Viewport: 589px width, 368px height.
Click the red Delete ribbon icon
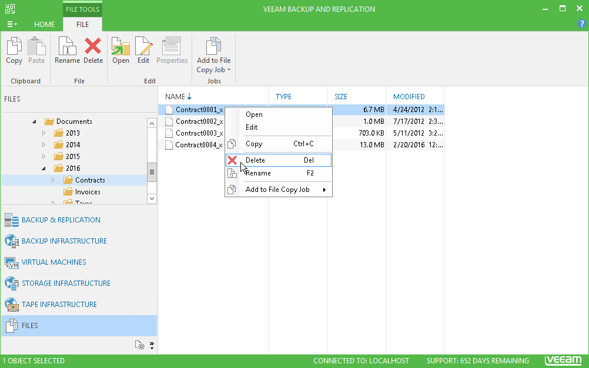93,46
